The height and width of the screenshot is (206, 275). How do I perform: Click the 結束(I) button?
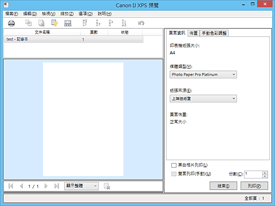(x=223, y=185)
